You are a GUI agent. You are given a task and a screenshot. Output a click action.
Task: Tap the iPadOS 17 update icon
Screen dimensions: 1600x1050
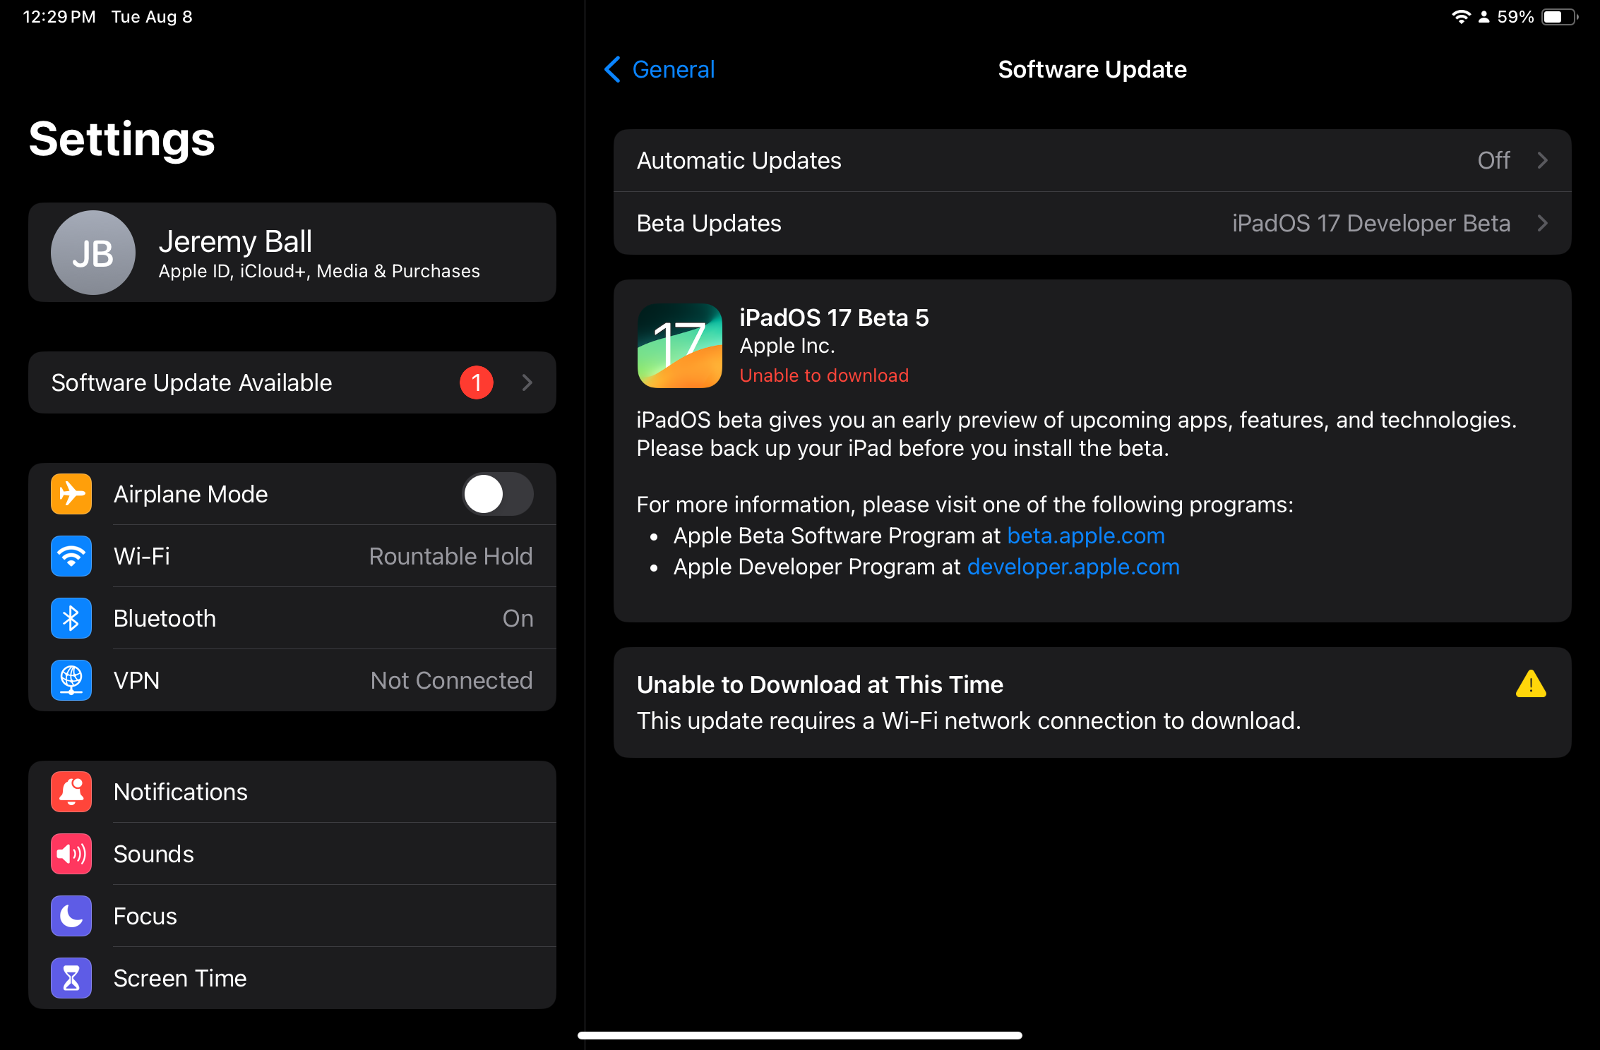pos(679,346)
